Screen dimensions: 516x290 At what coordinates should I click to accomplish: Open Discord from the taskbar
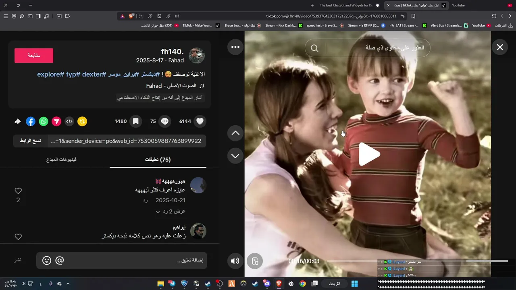[x=266, y=284]
